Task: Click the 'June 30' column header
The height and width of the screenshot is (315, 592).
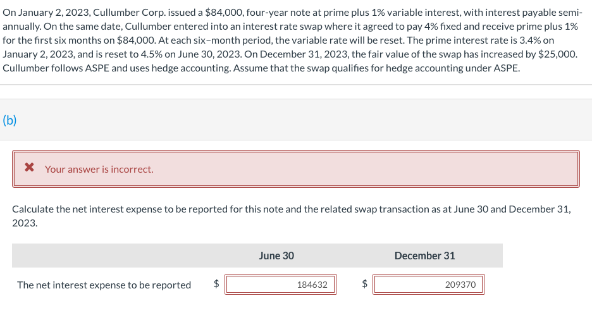Action: point(276,256)
